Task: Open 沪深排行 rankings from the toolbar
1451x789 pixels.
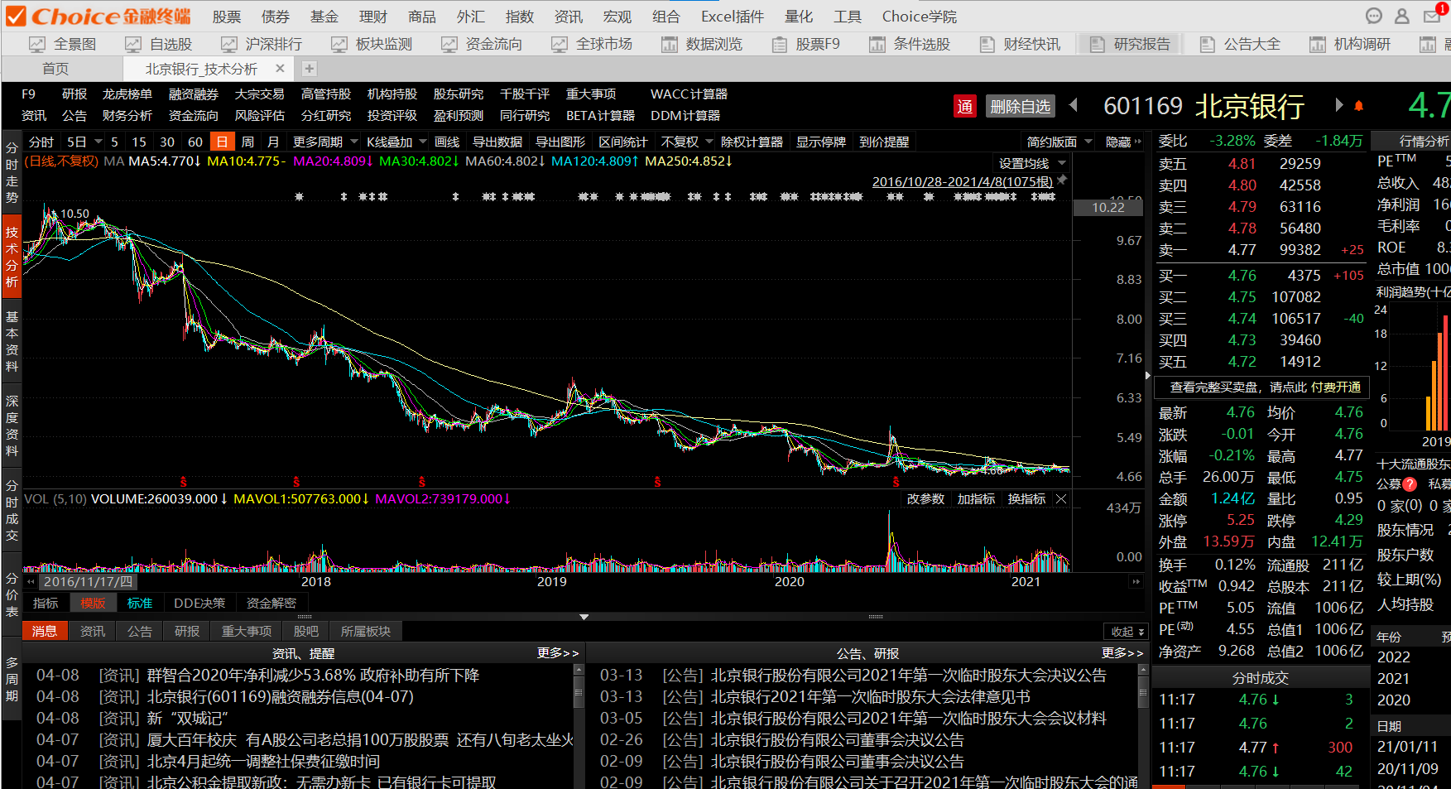Action: (262, 44)
